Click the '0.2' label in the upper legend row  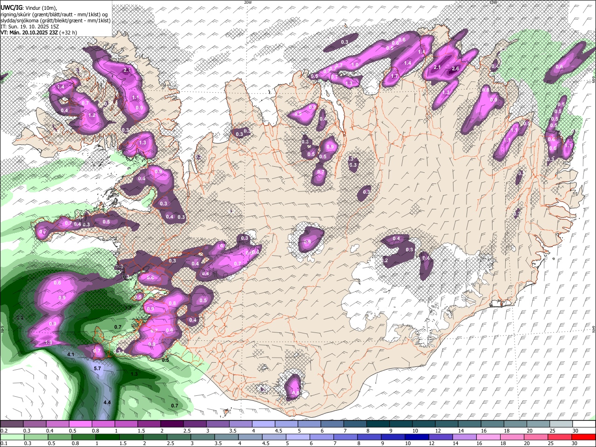[4, 431]
